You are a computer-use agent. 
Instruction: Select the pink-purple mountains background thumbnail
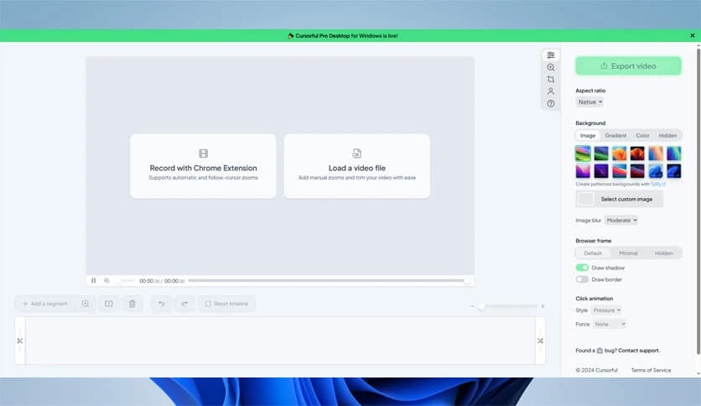point(583,171)
